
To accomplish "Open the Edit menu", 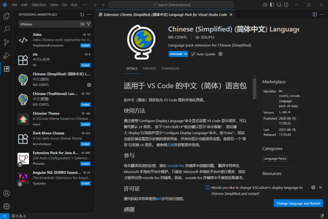I will tap(24, 4).
